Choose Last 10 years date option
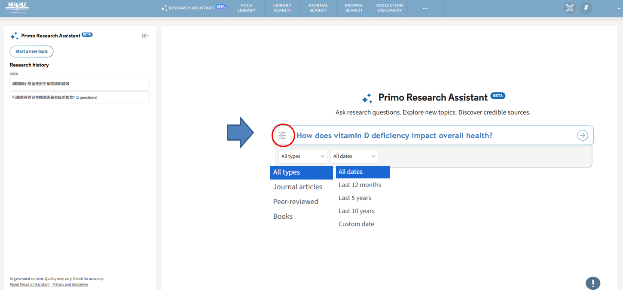623x290 pixels. point(357,211)
